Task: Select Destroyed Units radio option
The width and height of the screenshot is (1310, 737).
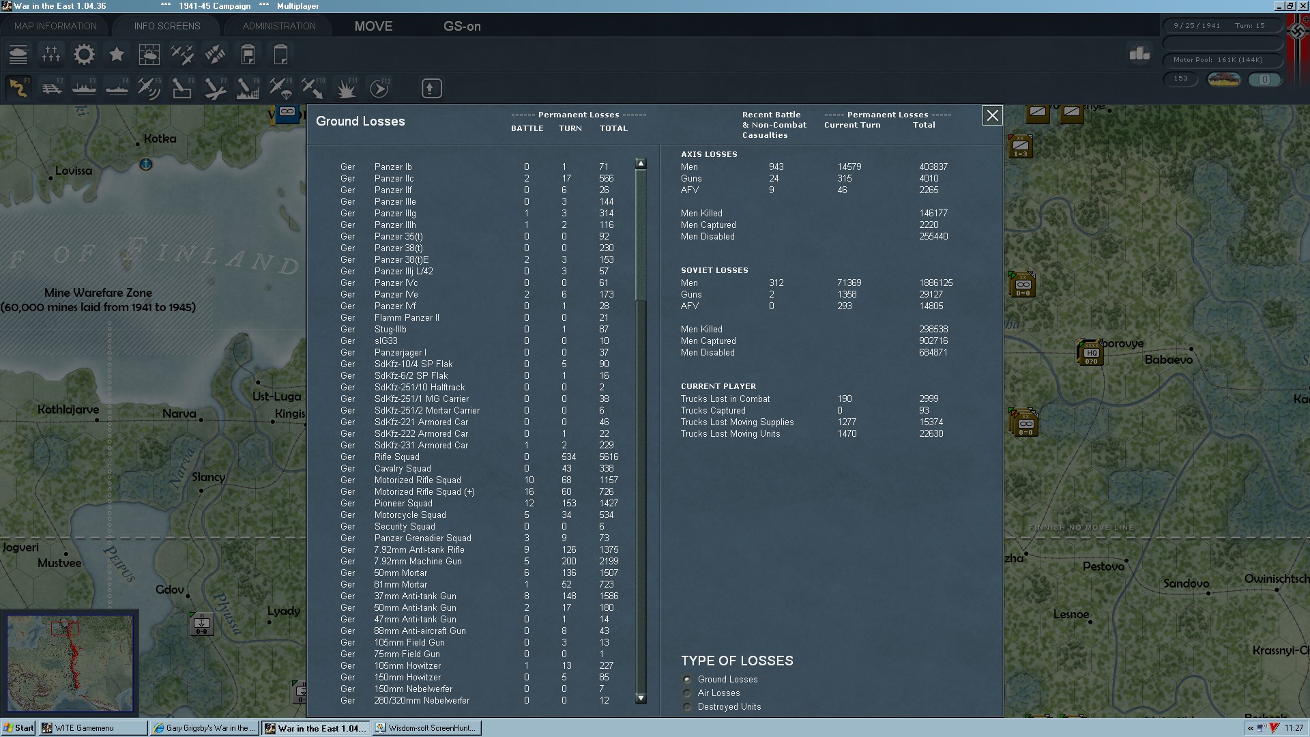Action: point(687,707)
